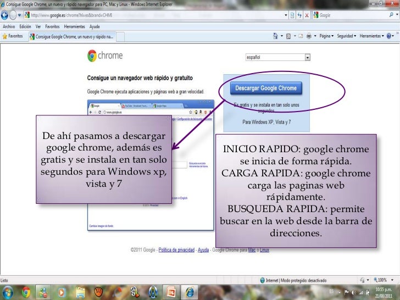Open the Página command bar menu

(326, 36)
